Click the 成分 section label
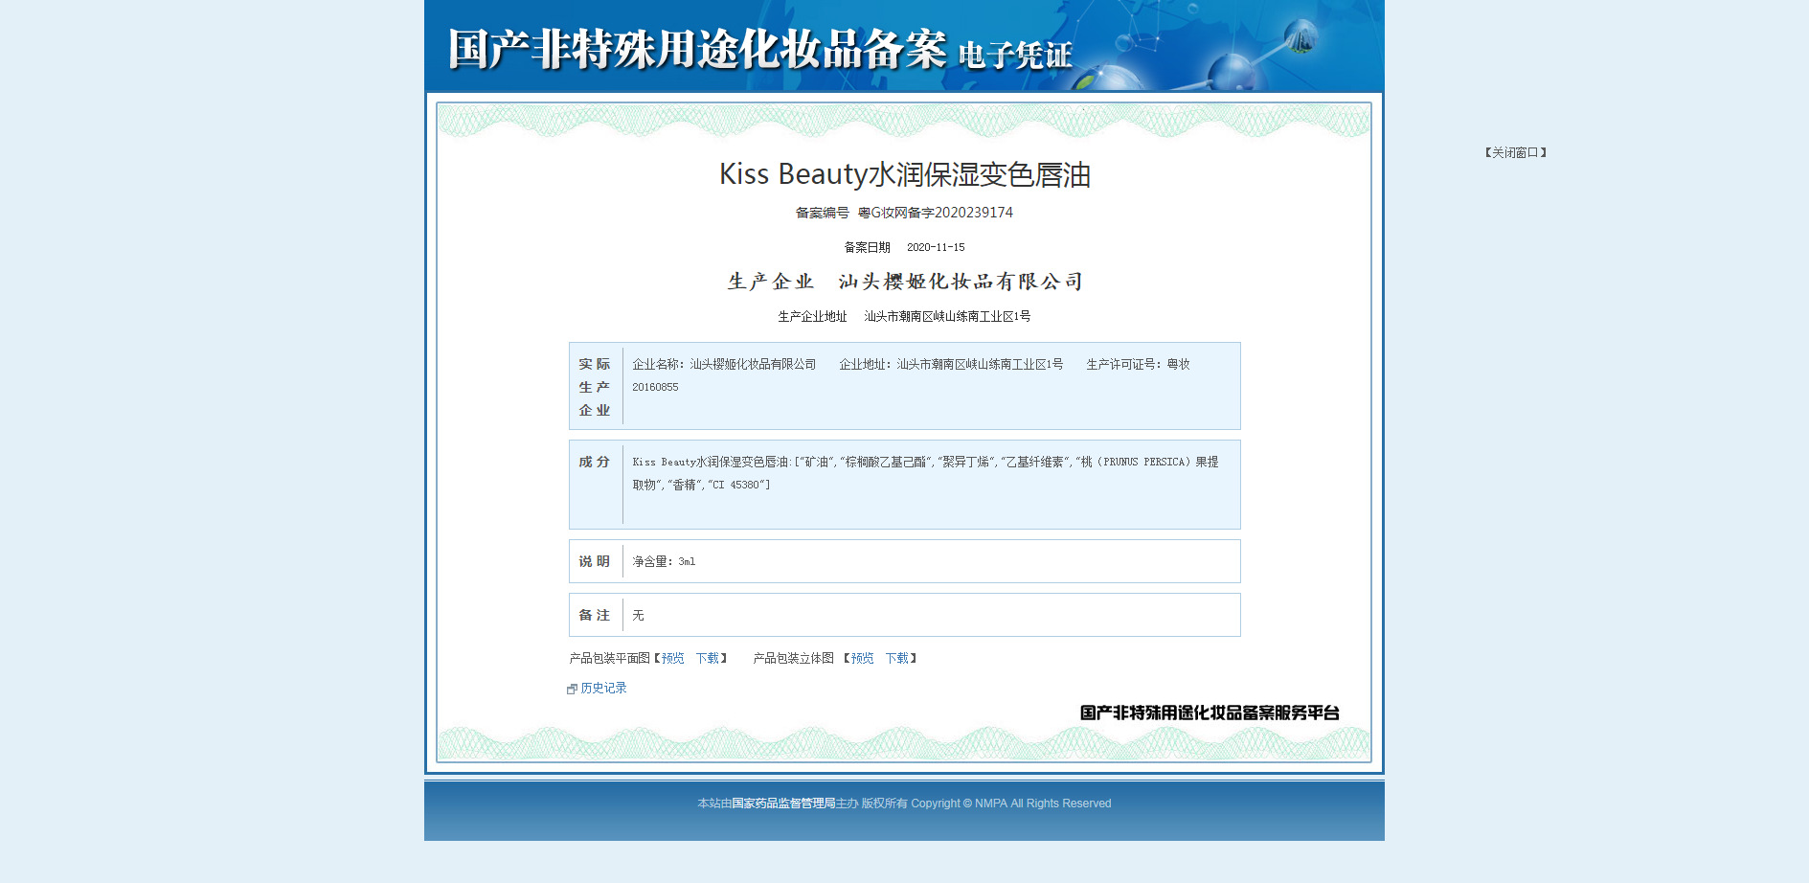Image resolution: width=1809 pixels, height=883 pixels. tap(595, 462)
